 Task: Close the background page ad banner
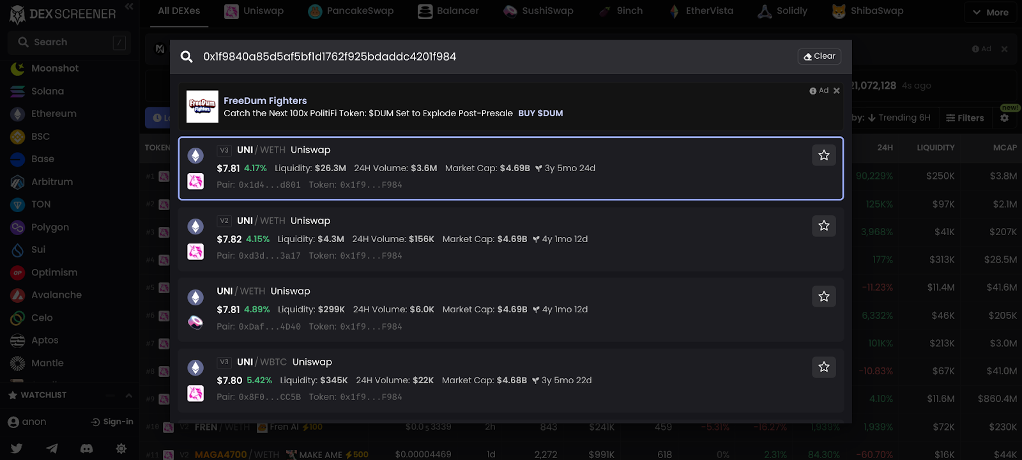pyautogui.click(x=1004, y=49)
